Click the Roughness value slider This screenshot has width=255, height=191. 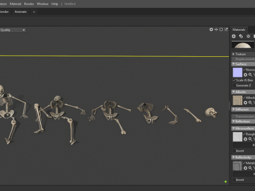(x=244, y=145)
